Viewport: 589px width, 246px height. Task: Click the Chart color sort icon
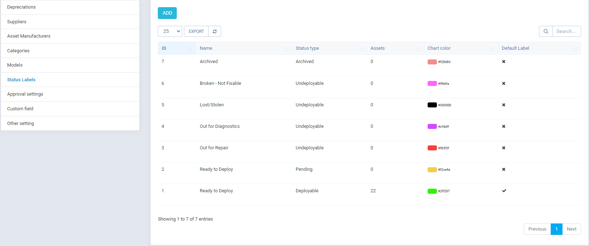(x=493, y=49)
